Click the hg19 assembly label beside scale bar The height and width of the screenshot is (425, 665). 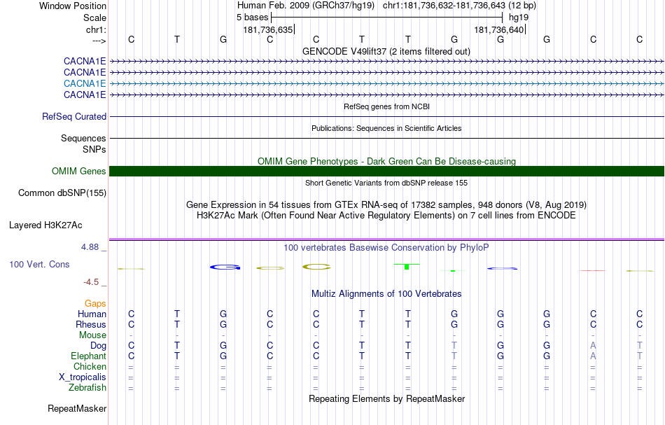[519, 18]
